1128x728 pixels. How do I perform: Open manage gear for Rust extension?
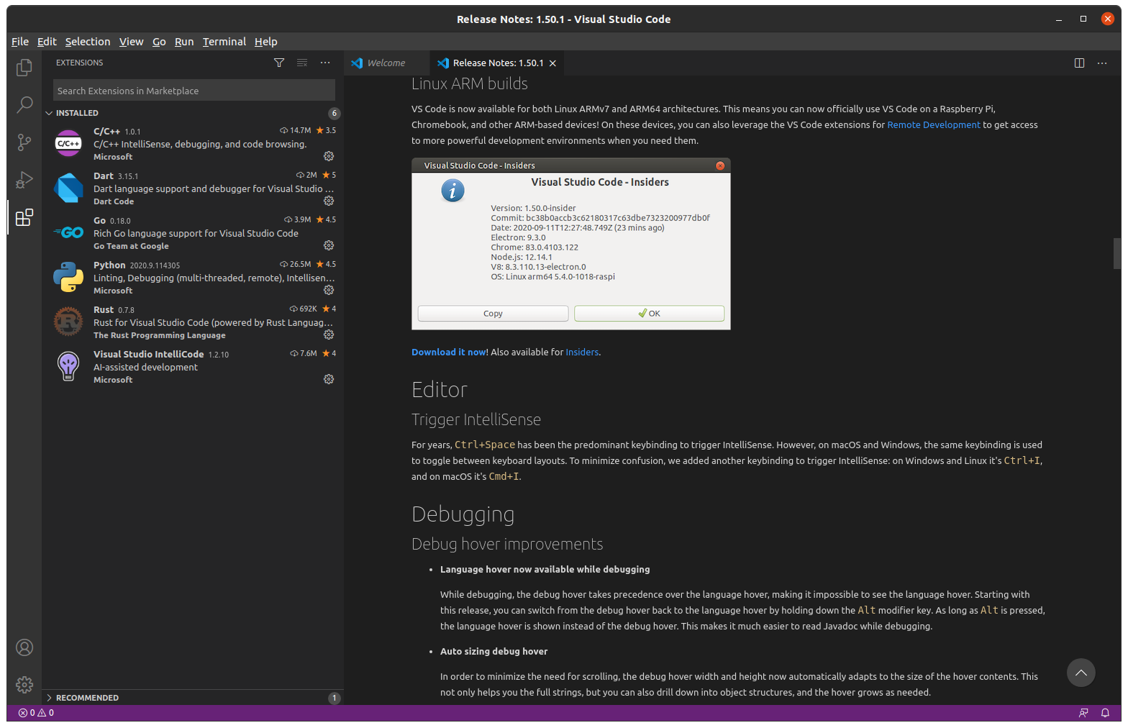(329, 335)
